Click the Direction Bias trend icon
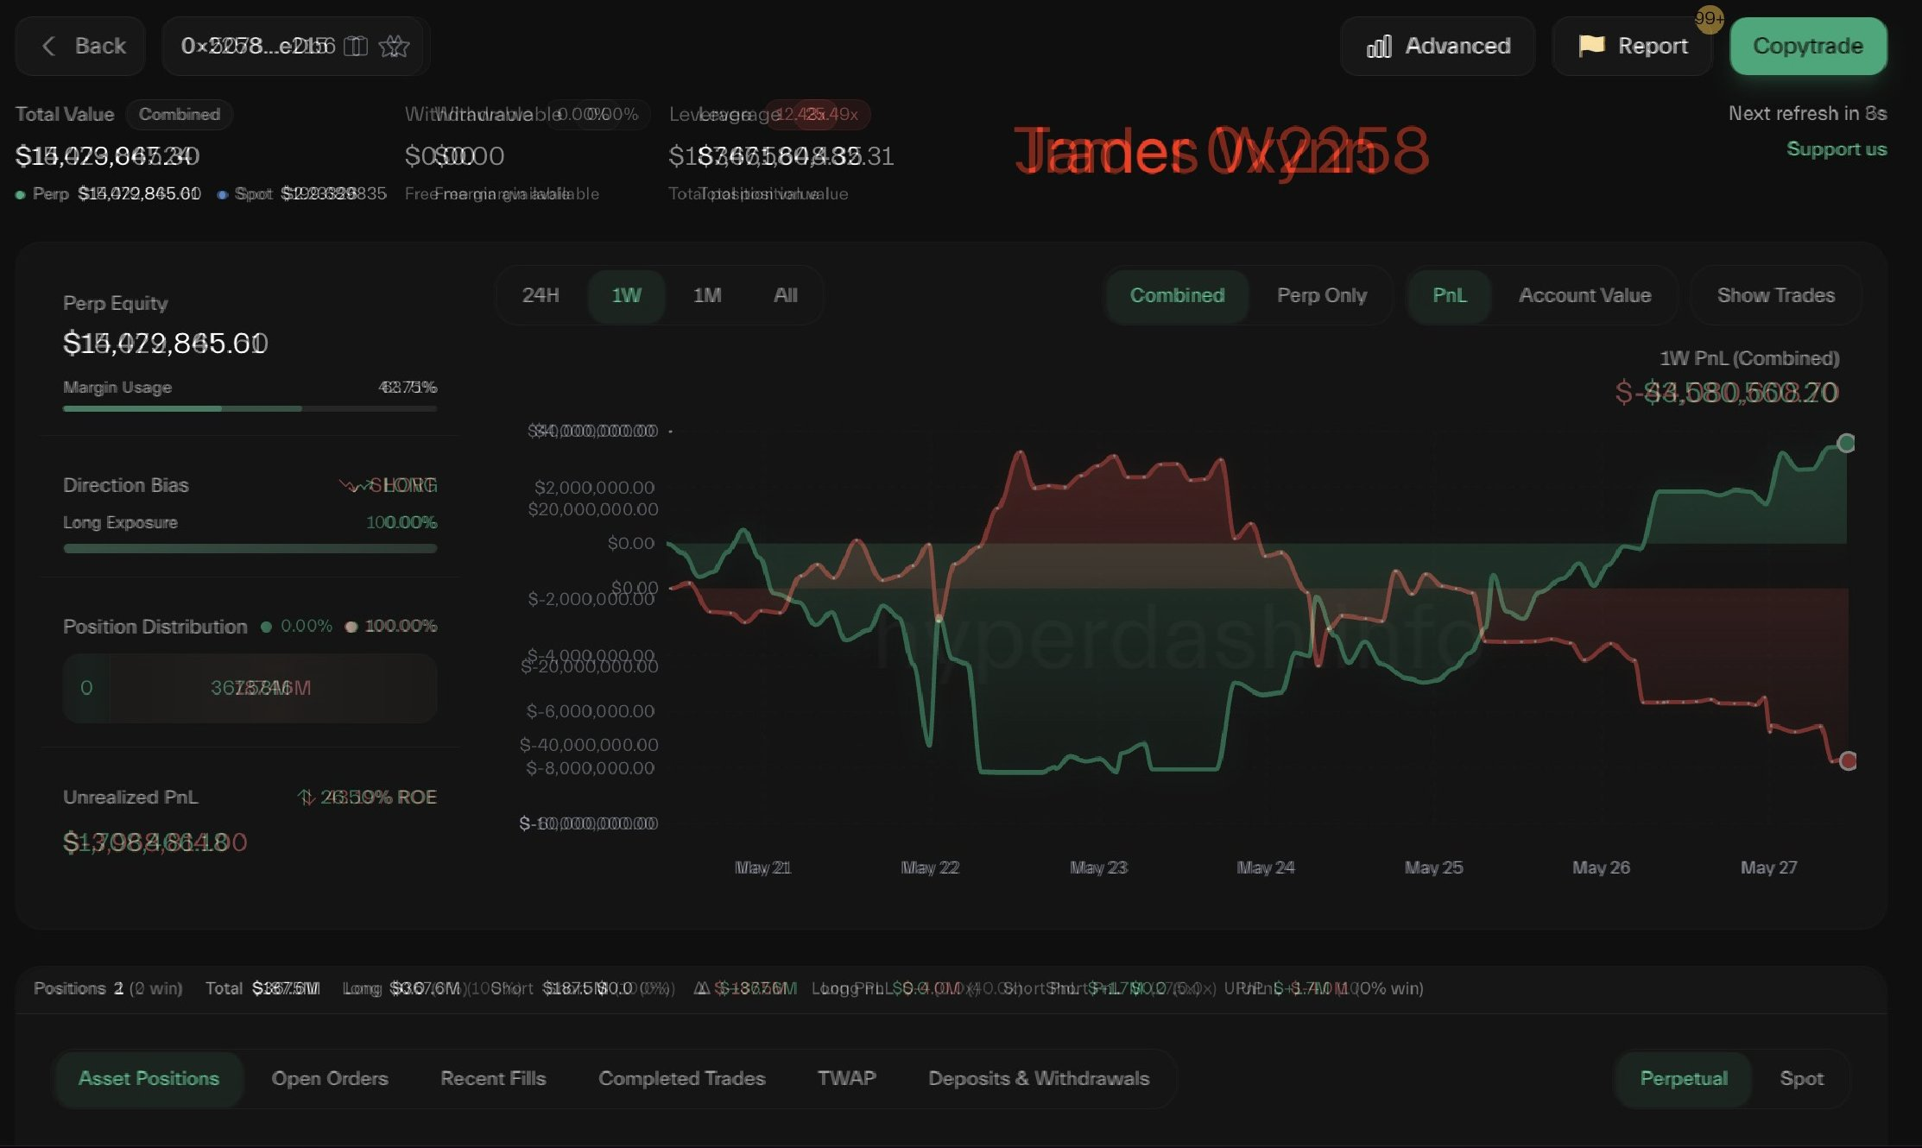 pos(353,485)
